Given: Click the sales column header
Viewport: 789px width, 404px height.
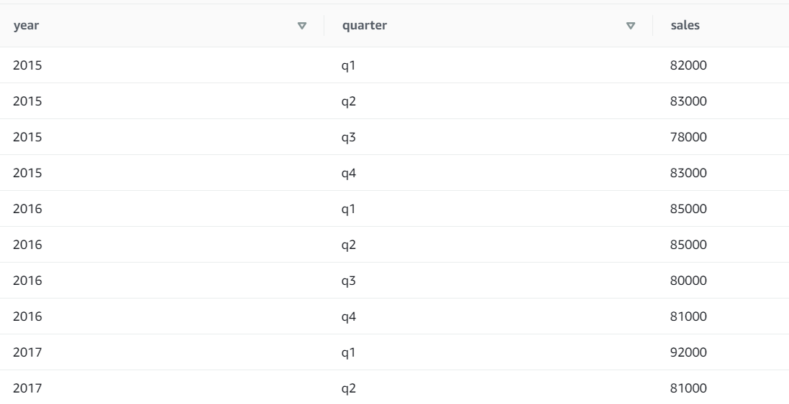Looking at the screenshot, I should coord(685,26).
